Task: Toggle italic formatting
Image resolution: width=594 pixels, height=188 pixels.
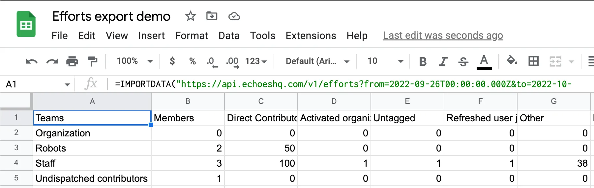Action: coord(443,61)
